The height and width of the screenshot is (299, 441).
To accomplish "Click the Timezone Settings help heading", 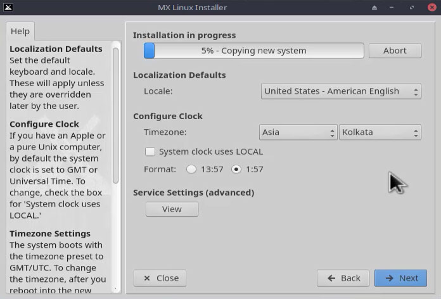I will point(50,234).
